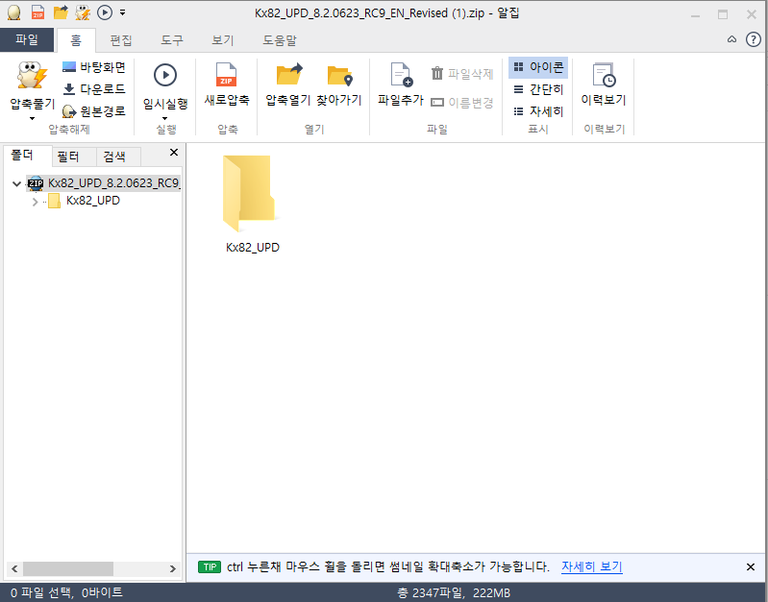Dismiss the TIP bar
This screenshot has height=602, width=768.
751,567
